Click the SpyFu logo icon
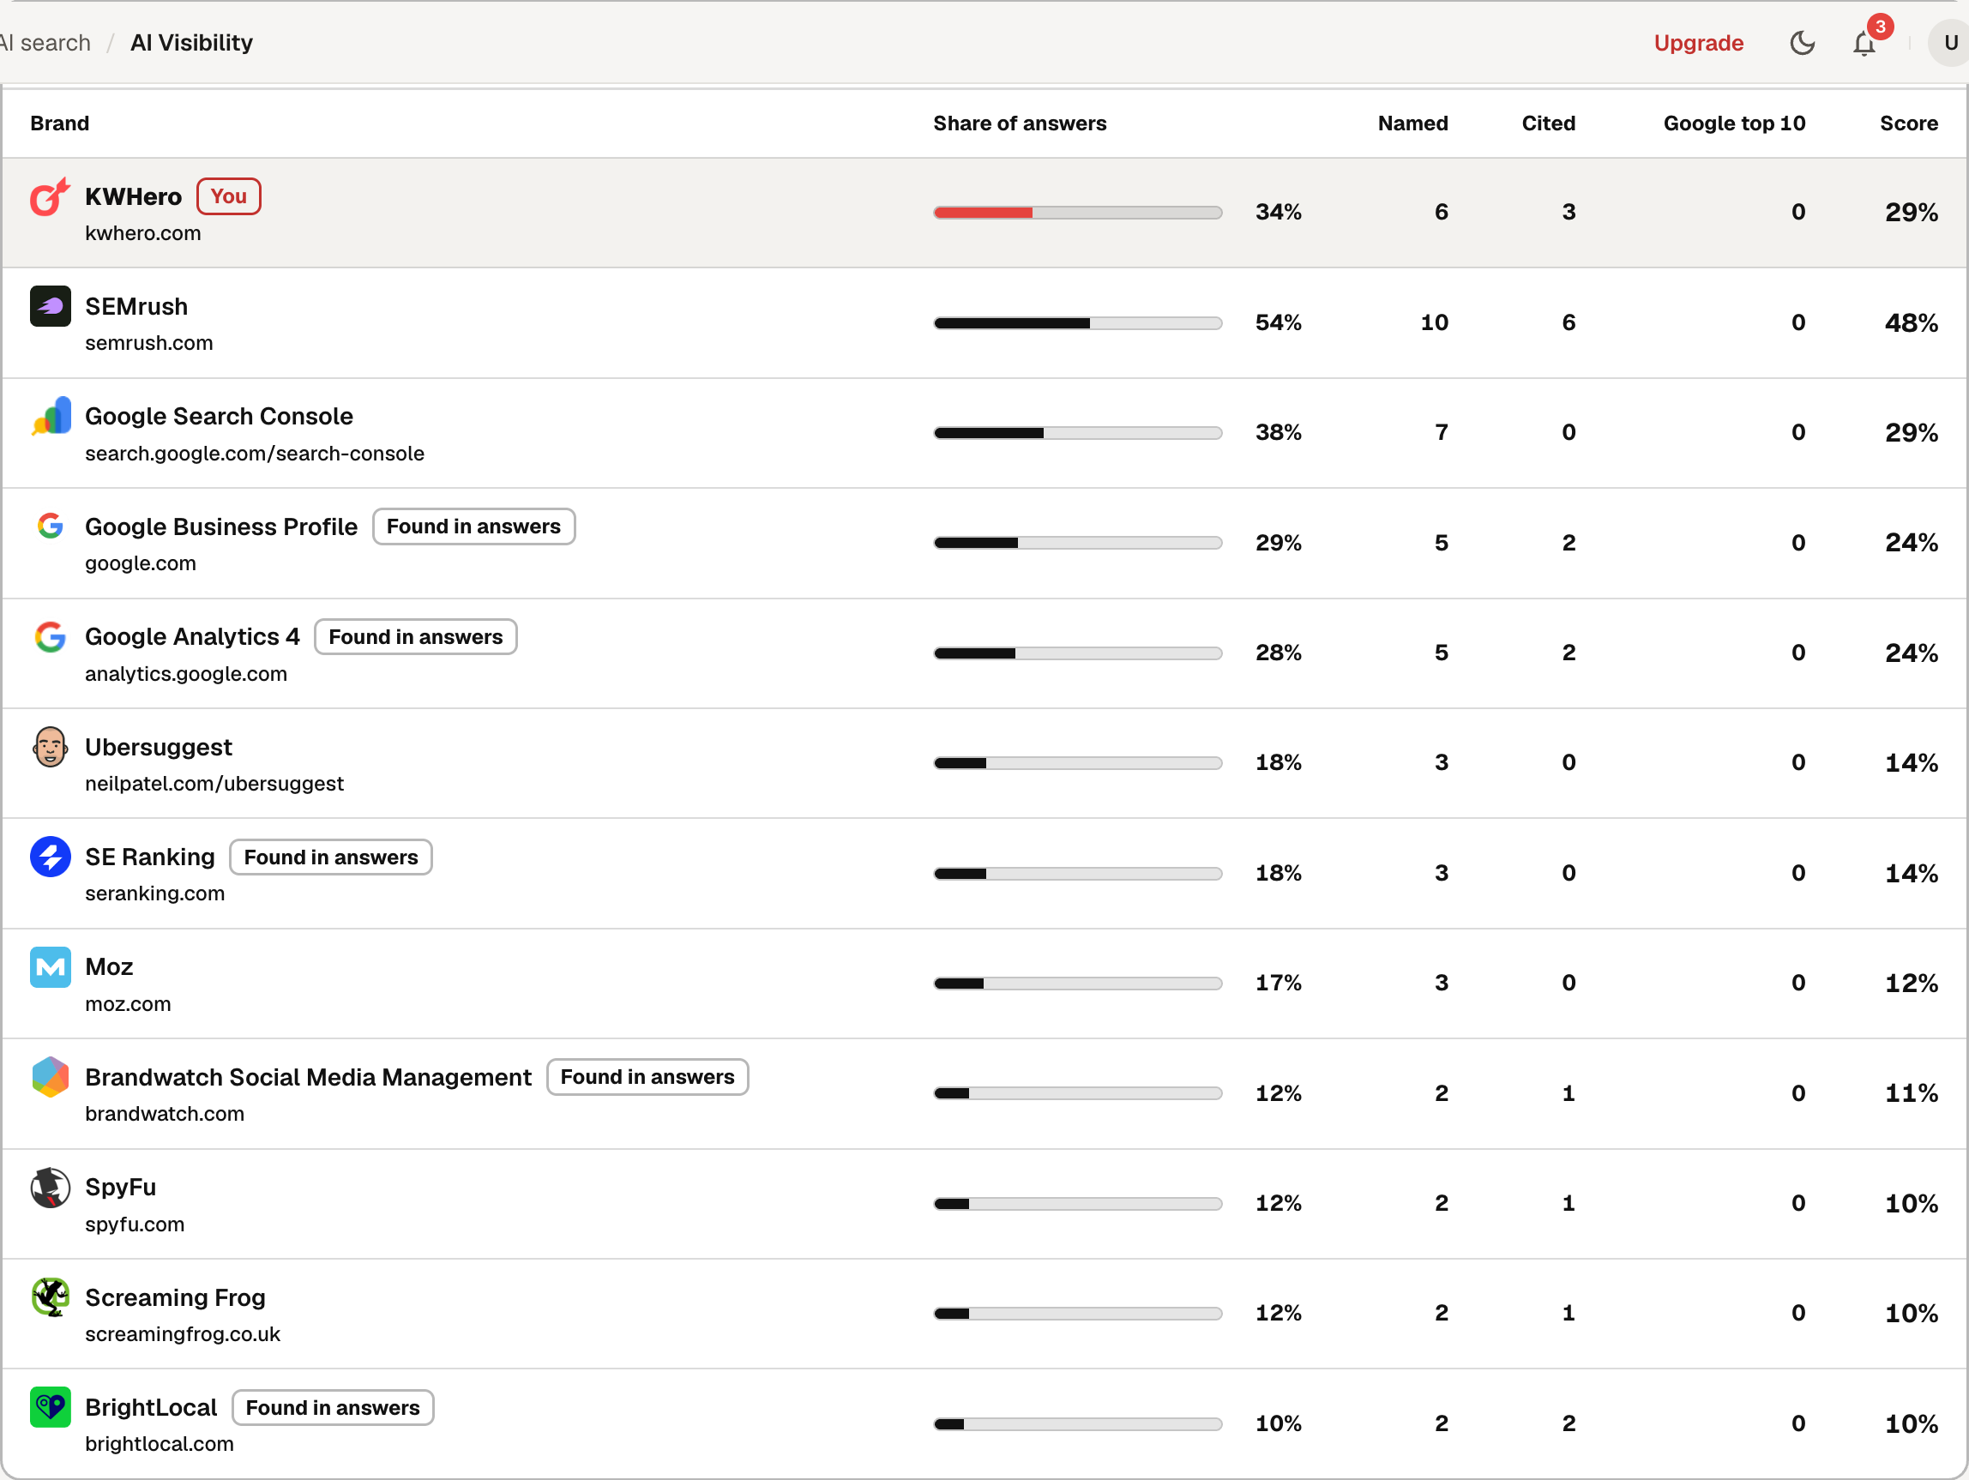The image size is (1969, 1480). pos(50,1188)
